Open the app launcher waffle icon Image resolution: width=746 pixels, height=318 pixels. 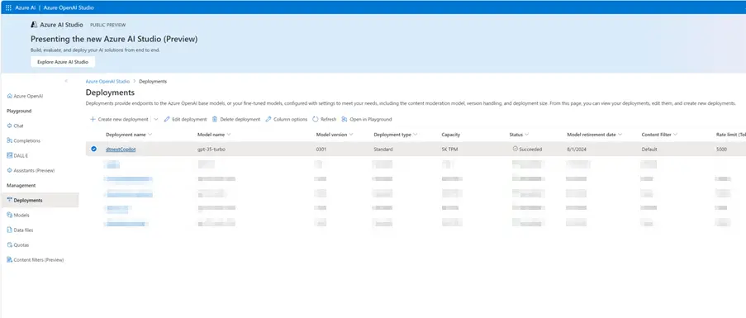pos(8,7)
